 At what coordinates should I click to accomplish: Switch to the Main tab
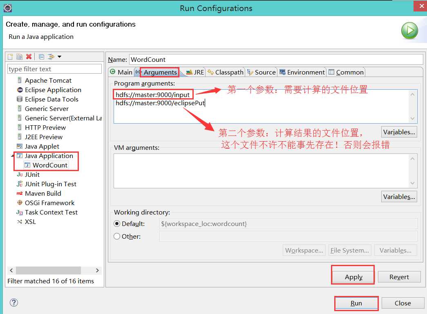coord(121,72)
